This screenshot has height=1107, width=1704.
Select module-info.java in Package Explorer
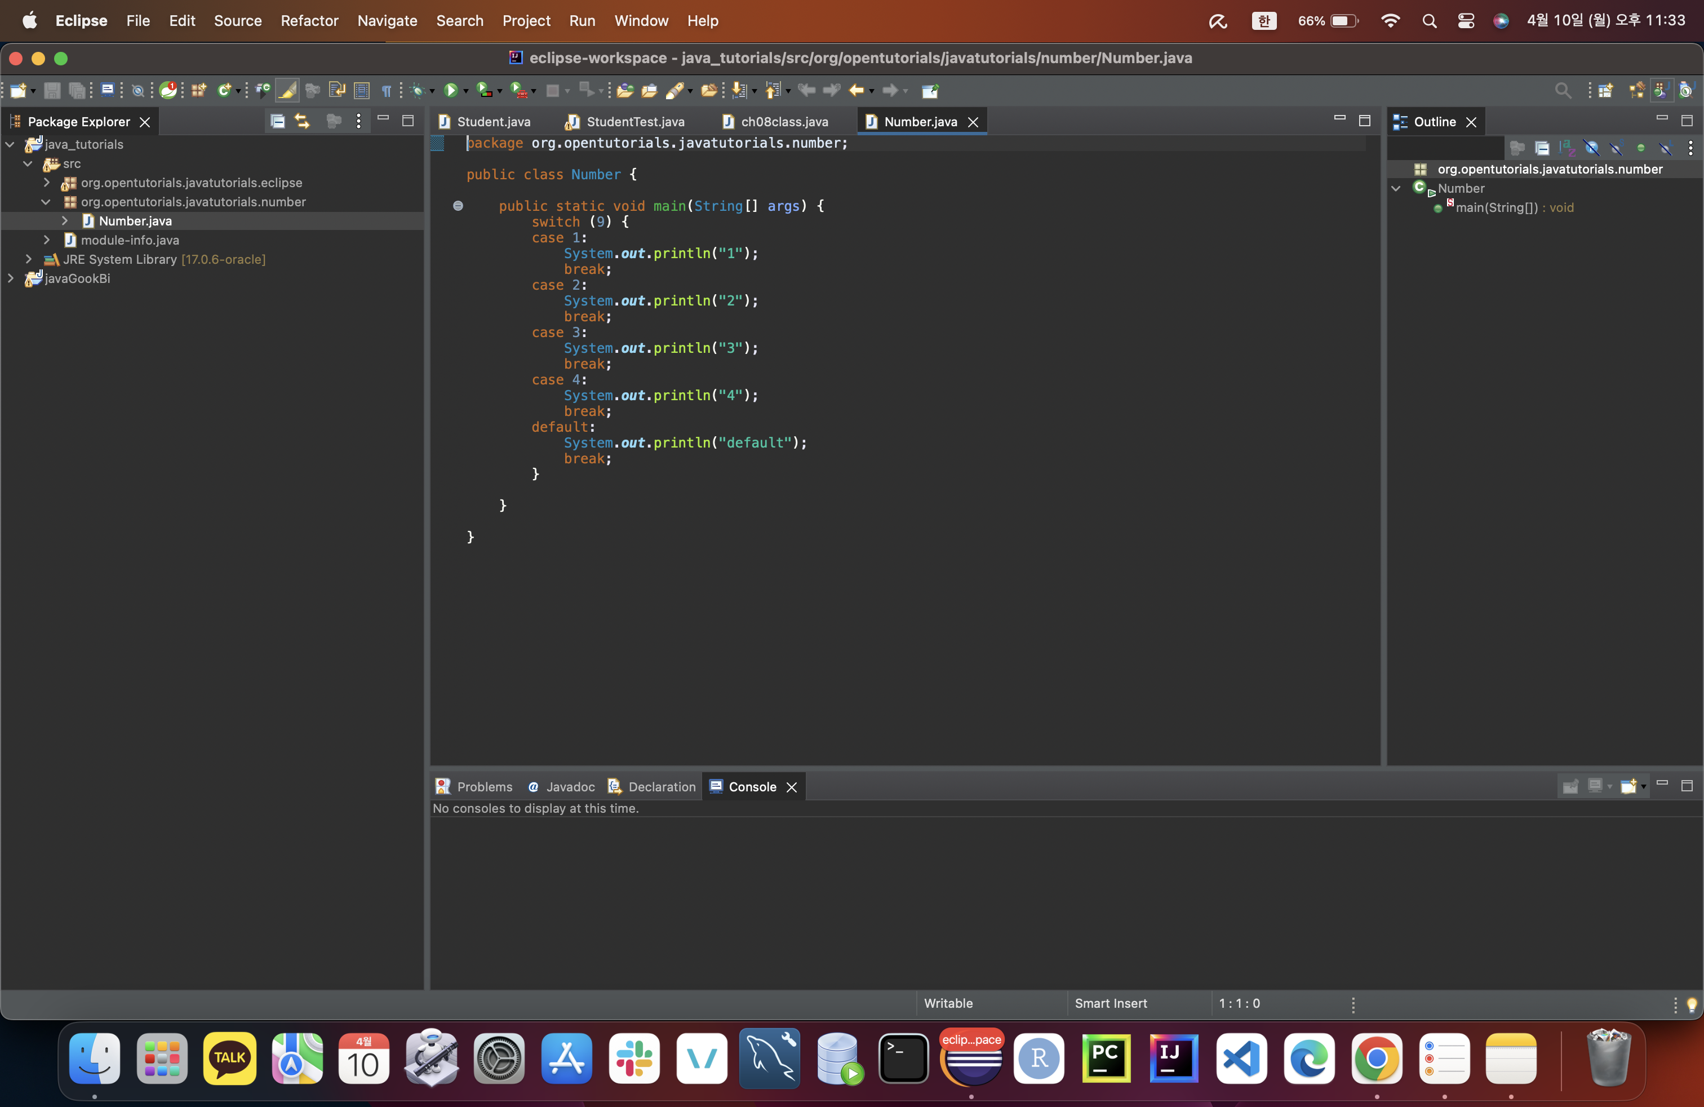tap(130, 240)
